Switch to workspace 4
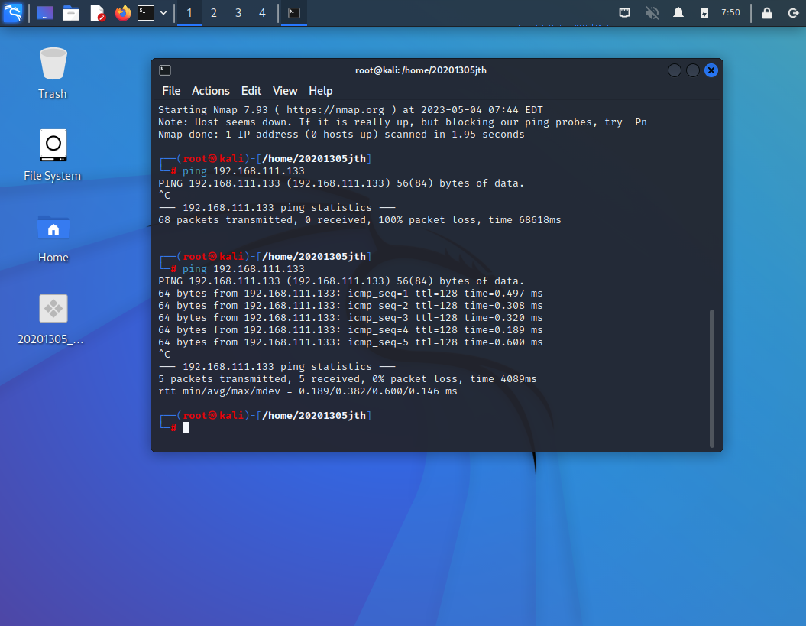The width and height of the screenshot is (806, 626). 263,13
